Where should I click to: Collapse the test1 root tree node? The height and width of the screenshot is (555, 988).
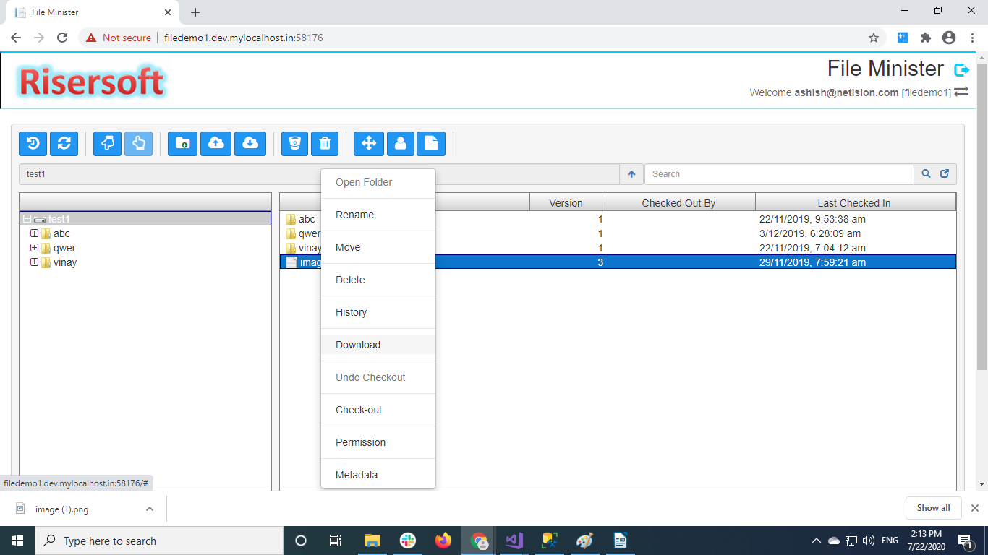coord(27,219)
